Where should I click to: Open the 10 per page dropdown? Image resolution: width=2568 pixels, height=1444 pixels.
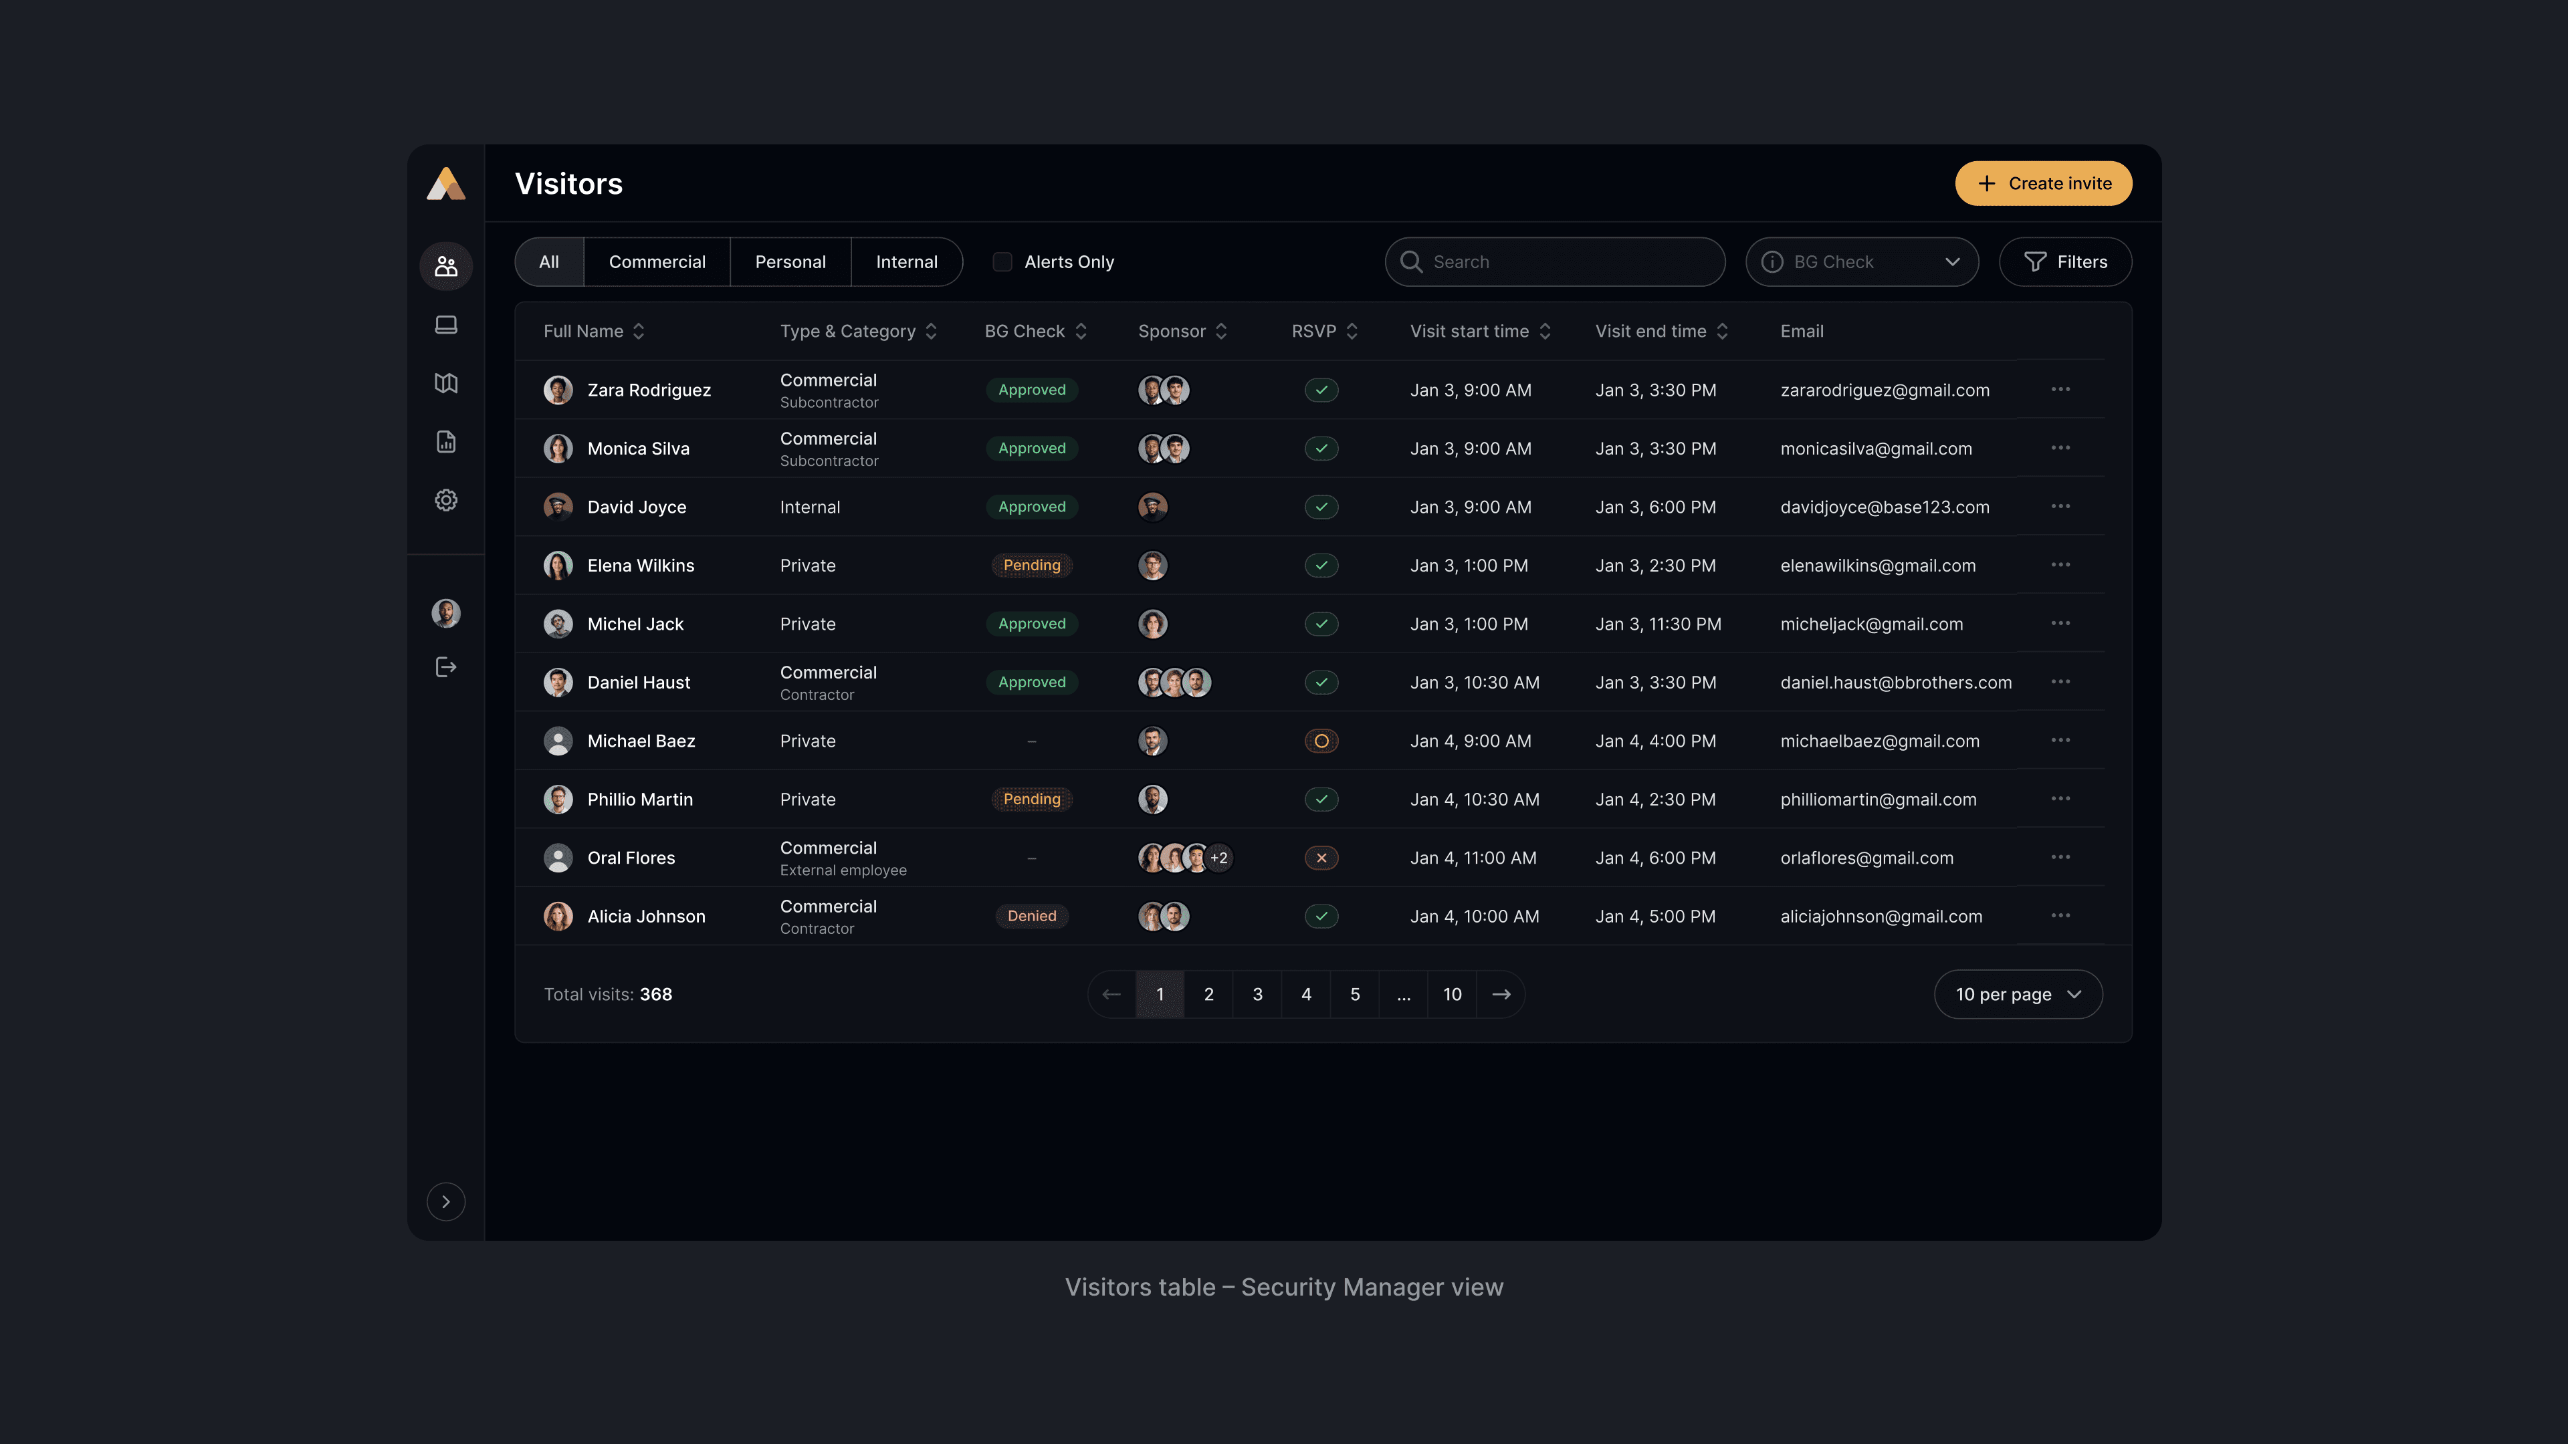[x=2018, y=995]
